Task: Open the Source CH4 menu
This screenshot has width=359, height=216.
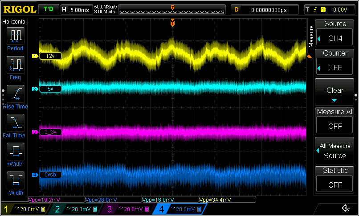Action: pos(334,33)
